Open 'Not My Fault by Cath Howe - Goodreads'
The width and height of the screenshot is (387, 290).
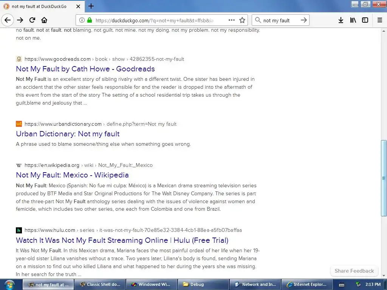pyautogui.click(x=85, y=69)
